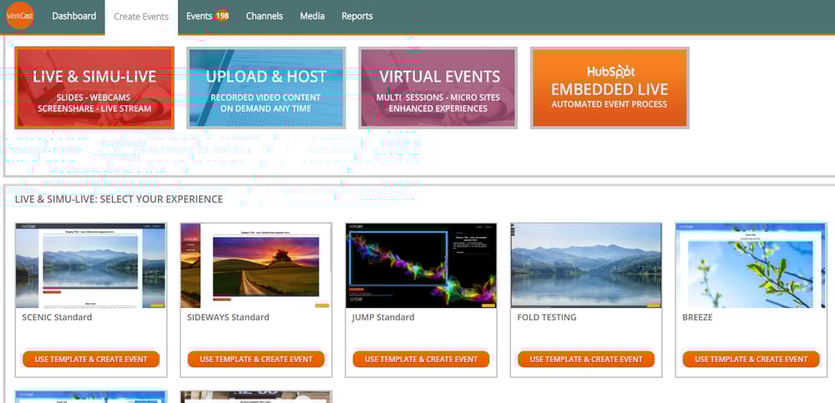Choose the Upload & Host event tile
This screenshot has height=403, width=835.
[266, 88]
